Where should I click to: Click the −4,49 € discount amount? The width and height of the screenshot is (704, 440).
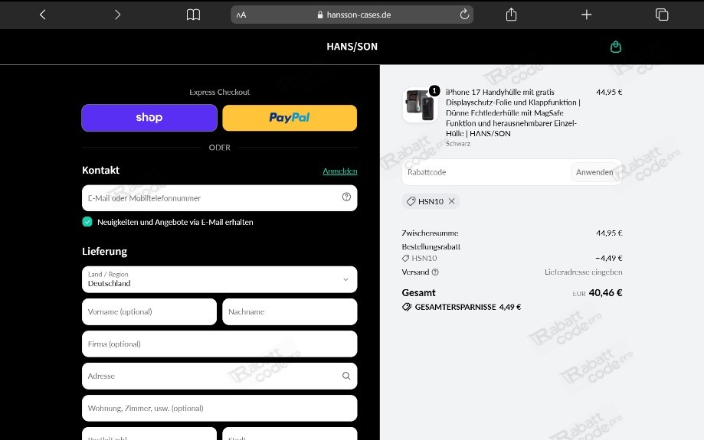click(609, 259)
